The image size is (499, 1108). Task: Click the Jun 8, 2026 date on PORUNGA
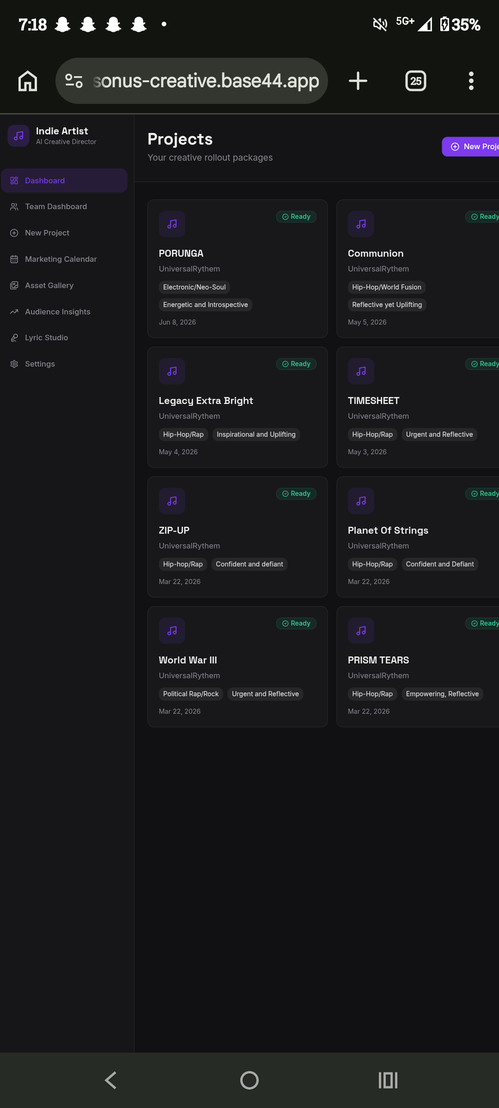(177, 322)
